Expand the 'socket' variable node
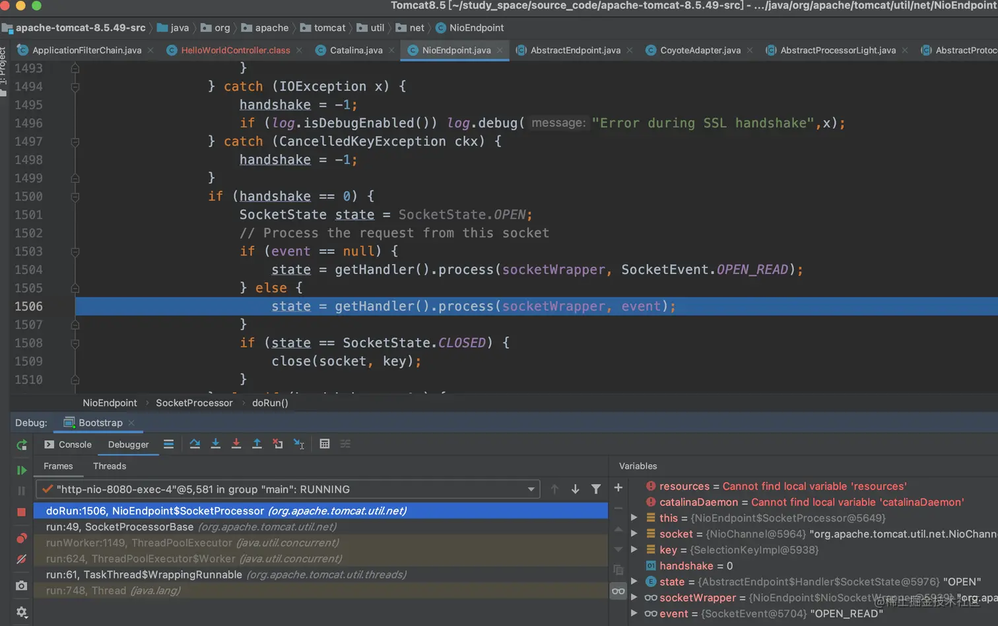Screen dimensions: 998x626 pyautogui.click(x=634, y=534)
